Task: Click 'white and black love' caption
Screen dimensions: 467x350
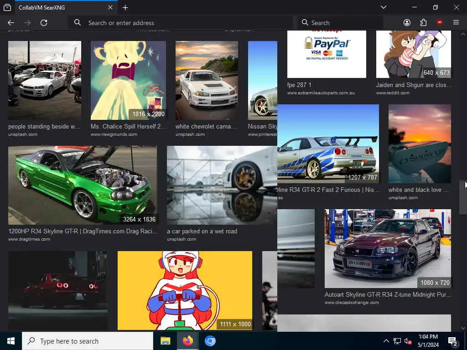Action: click(419, 190)
